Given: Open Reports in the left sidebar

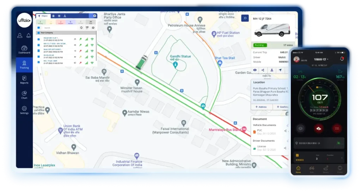Looking at the screenshot, I should coord(24,80).
